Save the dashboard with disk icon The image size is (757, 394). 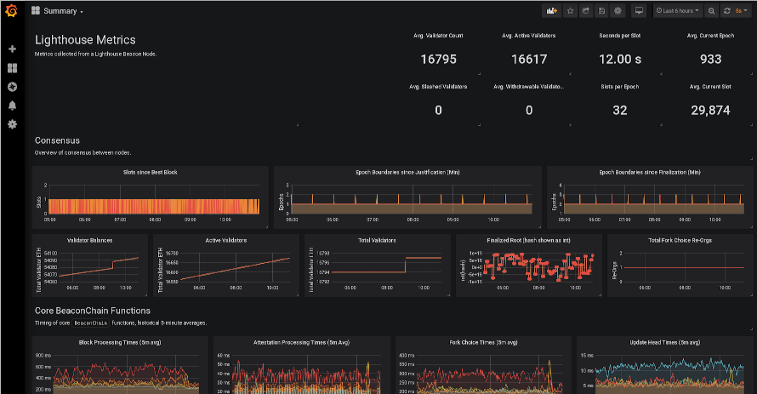point(602,11)
